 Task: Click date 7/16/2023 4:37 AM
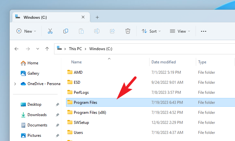[167, 133]
